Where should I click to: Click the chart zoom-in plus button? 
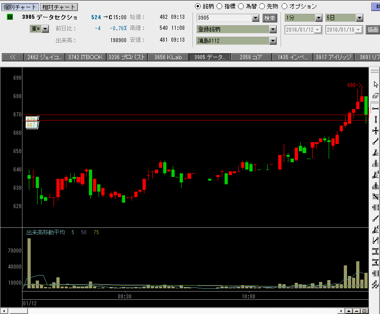click(x=349, y=311)
